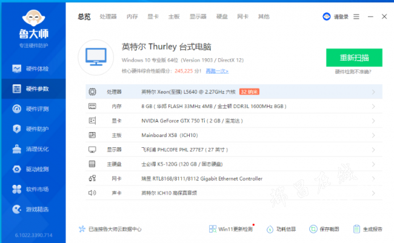Screen dimensions: 394x243
Task: Open 软件市场 sidebar item
Action: (x=33, y=189)
